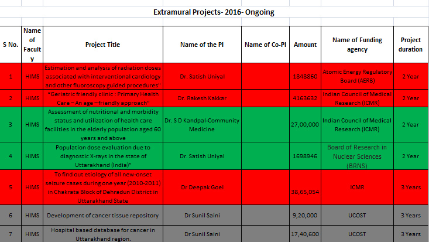This screenshot has height=242, width=429.
Task: Click 'Dr. S D Kandpal-Community Medicine' cell
Action: 202,124
